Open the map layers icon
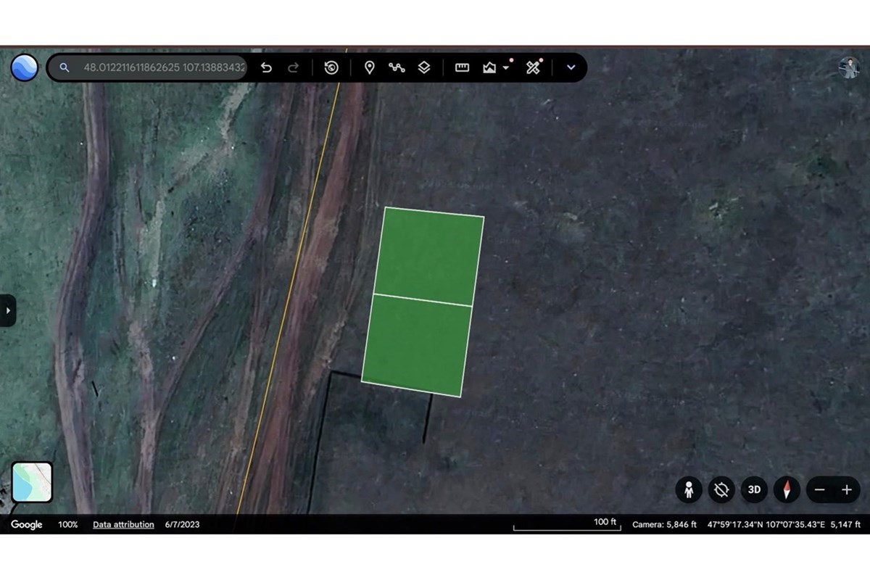Screen dimensions: 870x580 point(424,67)
